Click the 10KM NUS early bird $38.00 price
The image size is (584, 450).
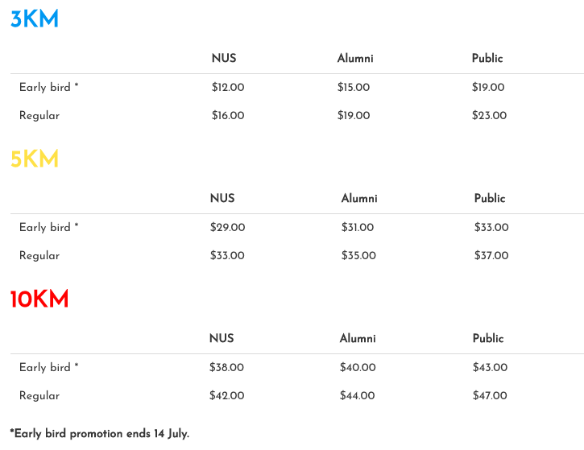226,367
